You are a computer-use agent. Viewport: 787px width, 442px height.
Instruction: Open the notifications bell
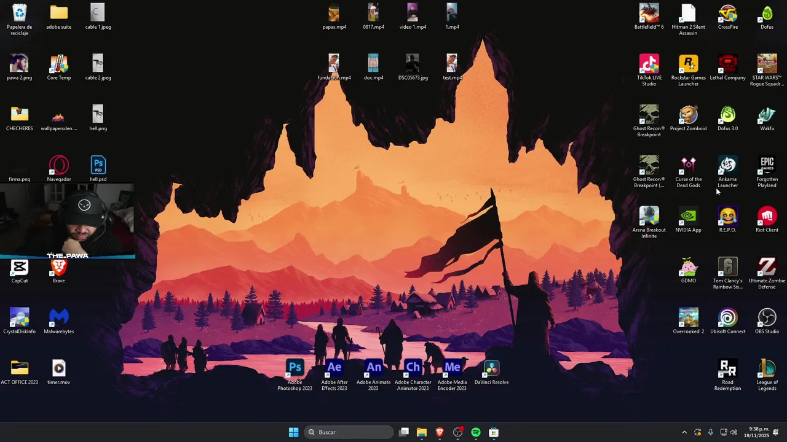click(x=776, y=432)
